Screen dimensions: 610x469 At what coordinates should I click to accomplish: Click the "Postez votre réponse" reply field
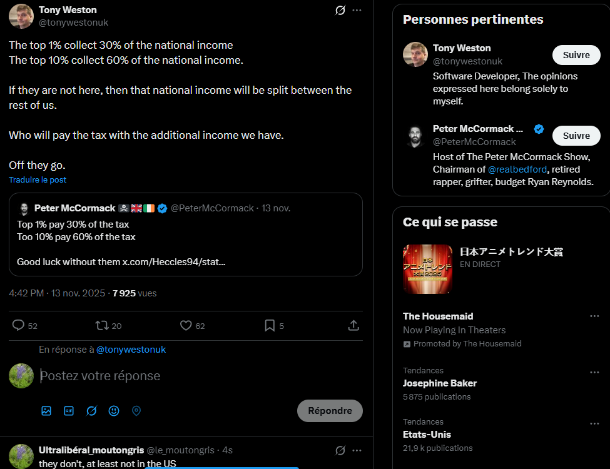[x=188, y=376]
